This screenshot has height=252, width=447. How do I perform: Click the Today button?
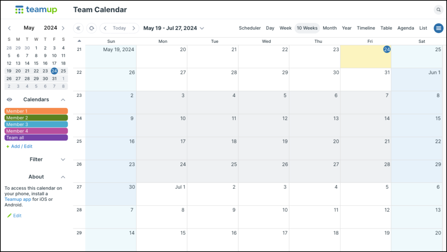pyautogui.click(x=119, y=28)
